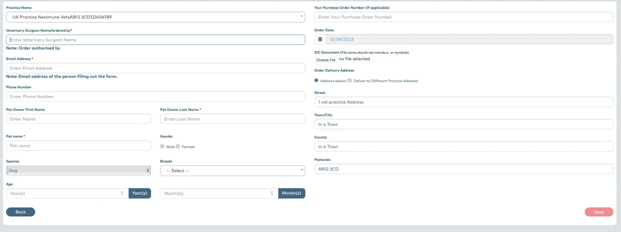Go to the next step with Next button
The image size is (621, 232).
coord(599,212)
